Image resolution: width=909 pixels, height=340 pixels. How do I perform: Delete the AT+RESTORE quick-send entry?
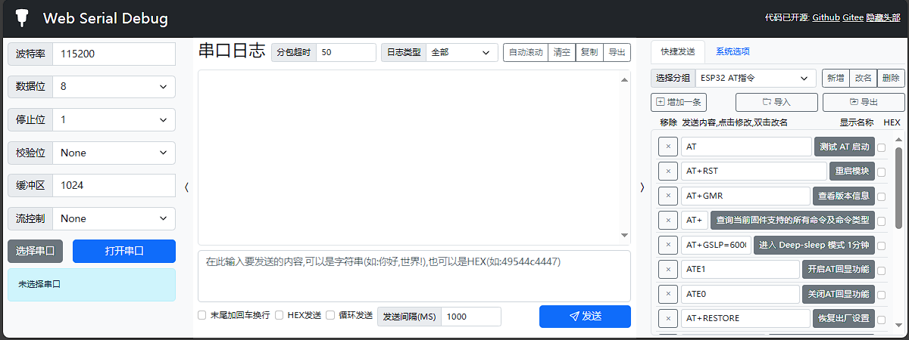point(667,318)
